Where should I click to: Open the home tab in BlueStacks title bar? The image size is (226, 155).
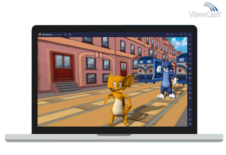[x=66, y=34]
